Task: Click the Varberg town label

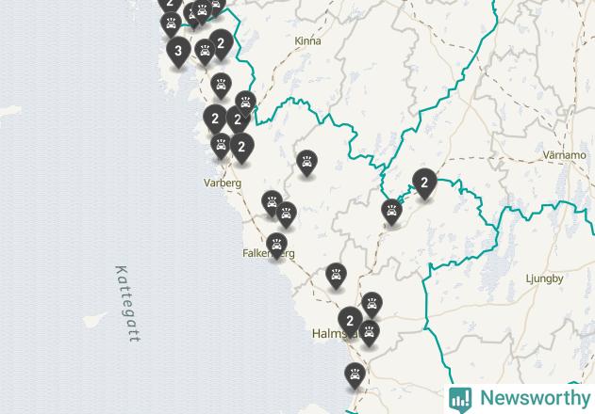Action: [223, 183]
